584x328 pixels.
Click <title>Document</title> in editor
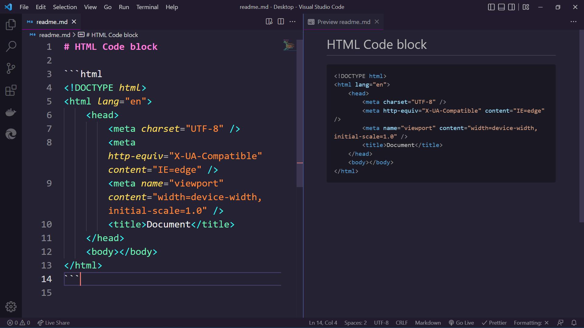coord(171,224)
